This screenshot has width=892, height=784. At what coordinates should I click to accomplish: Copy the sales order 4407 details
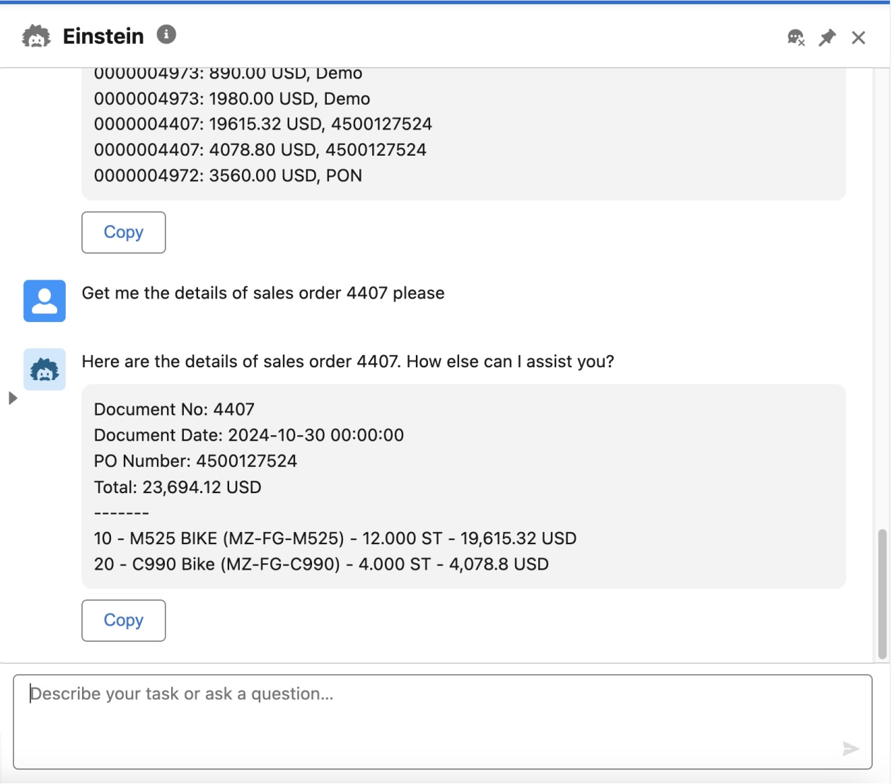tap(124, 621)
